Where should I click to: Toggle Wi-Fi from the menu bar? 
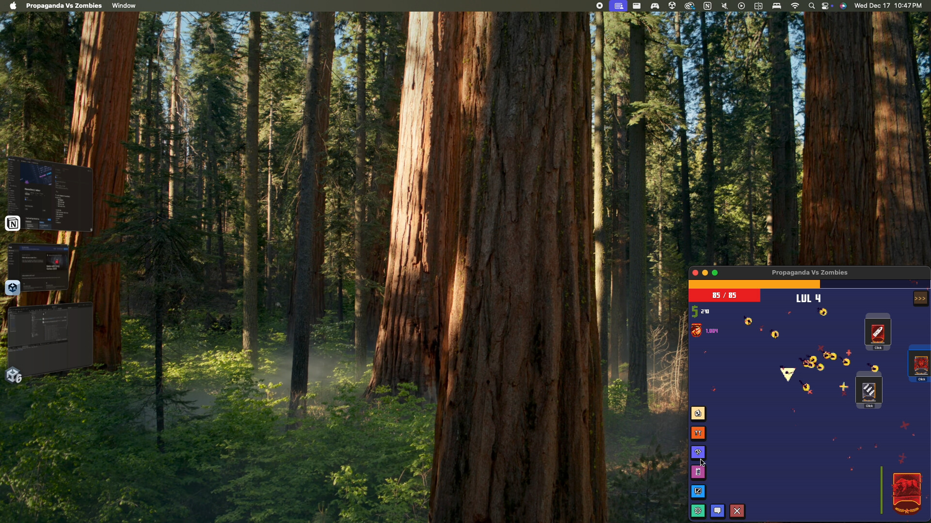[795, 6]
